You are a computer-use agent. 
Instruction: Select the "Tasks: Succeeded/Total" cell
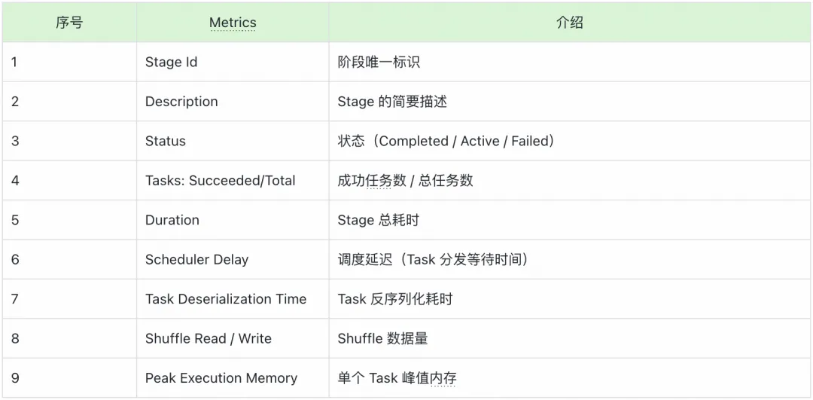(x=220, y=181)
